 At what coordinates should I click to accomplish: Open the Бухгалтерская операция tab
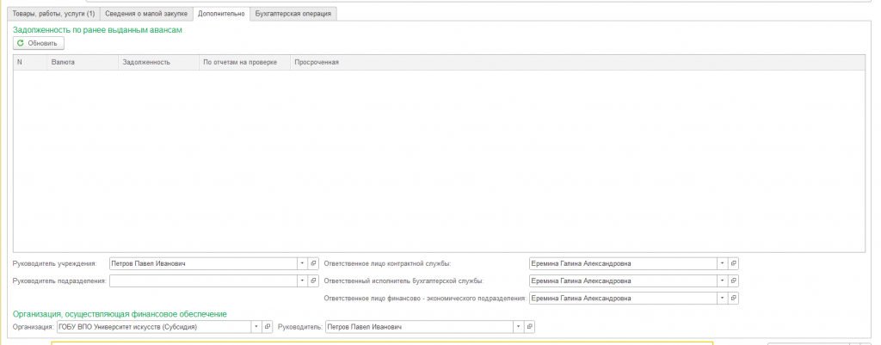(293, 14)
